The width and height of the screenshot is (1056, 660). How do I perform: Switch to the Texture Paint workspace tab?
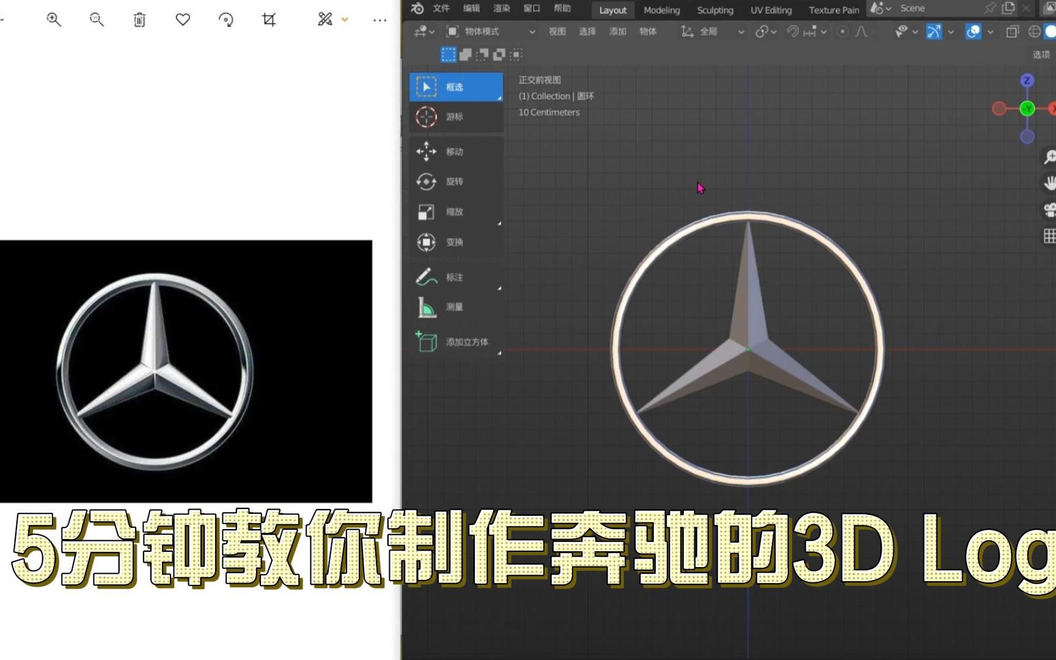(834, 10)
